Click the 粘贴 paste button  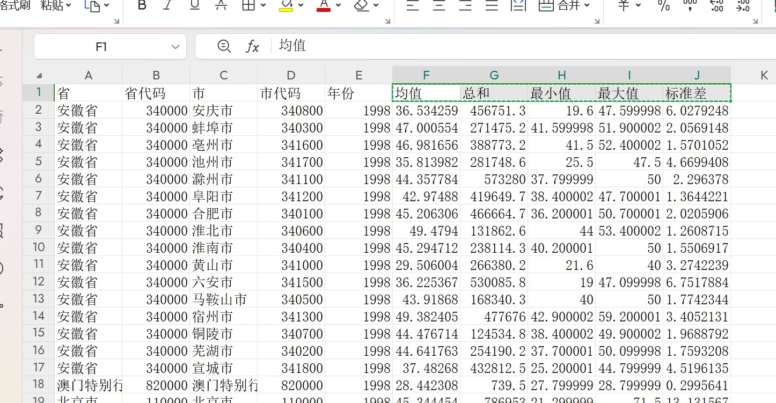[x=52, y=5]
